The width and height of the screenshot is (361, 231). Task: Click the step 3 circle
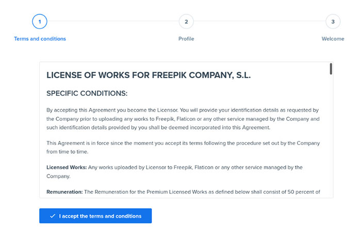coord(333,21)
